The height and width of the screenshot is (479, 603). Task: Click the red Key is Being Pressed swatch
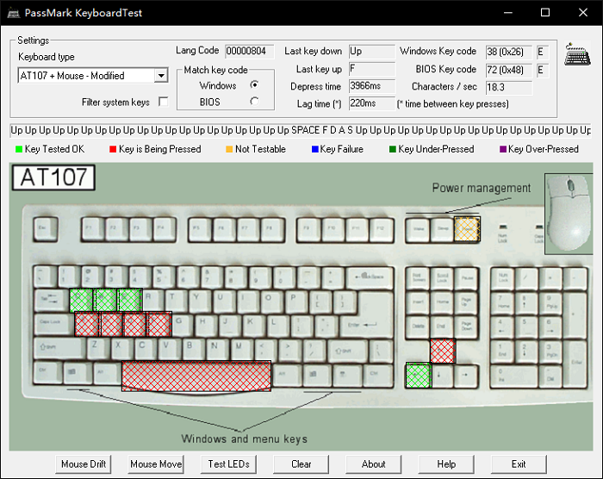pyautogui.click(x=113, y=149)
